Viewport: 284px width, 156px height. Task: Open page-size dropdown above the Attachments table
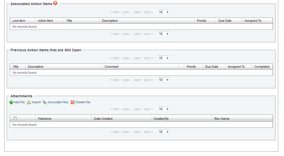[164, 109]
